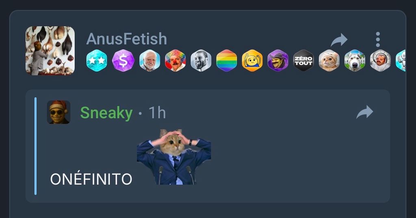The height and width of the screenshot is (218, 416).
Task: Select the bearded man grayscale badge
Action: point(201,61)
